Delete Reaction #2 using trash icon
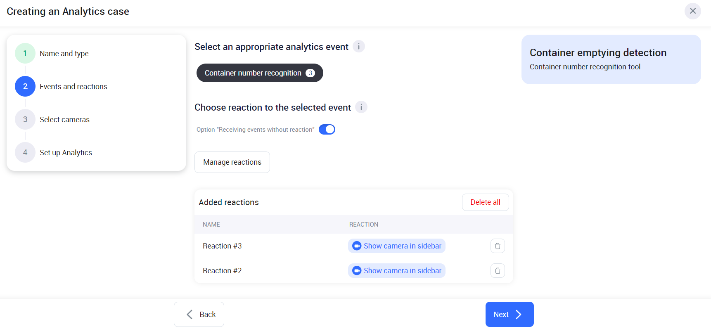The height and width of the screenshot is (329, 711). coord(498,271)
